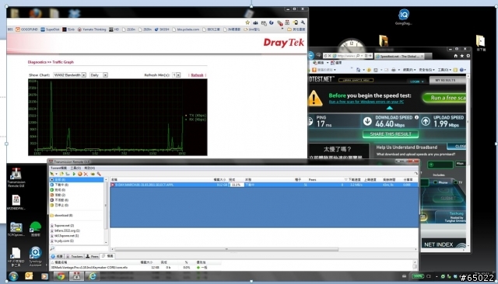Click the Windows Start button
The width and height of the screenshot is (498, 284).
(x=13, y=276)
